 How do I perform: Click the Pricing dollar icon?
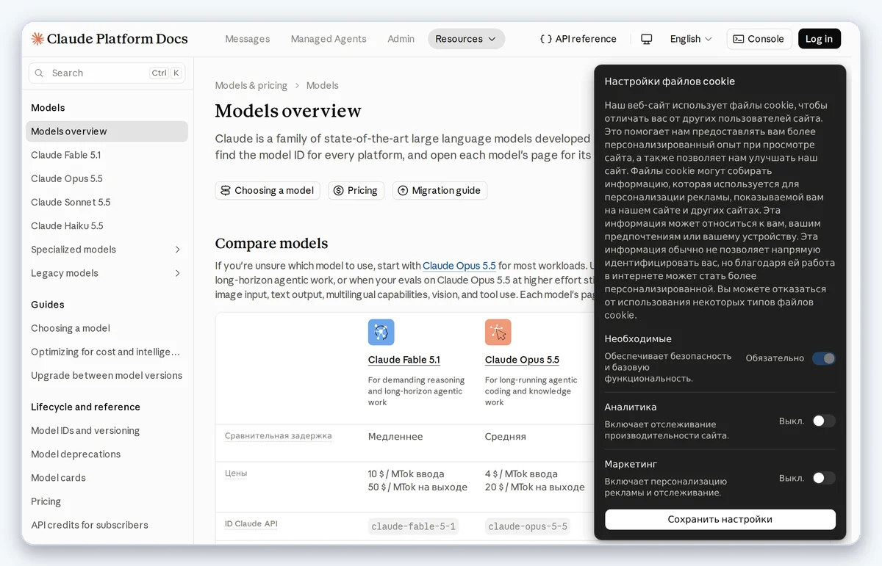point(338,191)
